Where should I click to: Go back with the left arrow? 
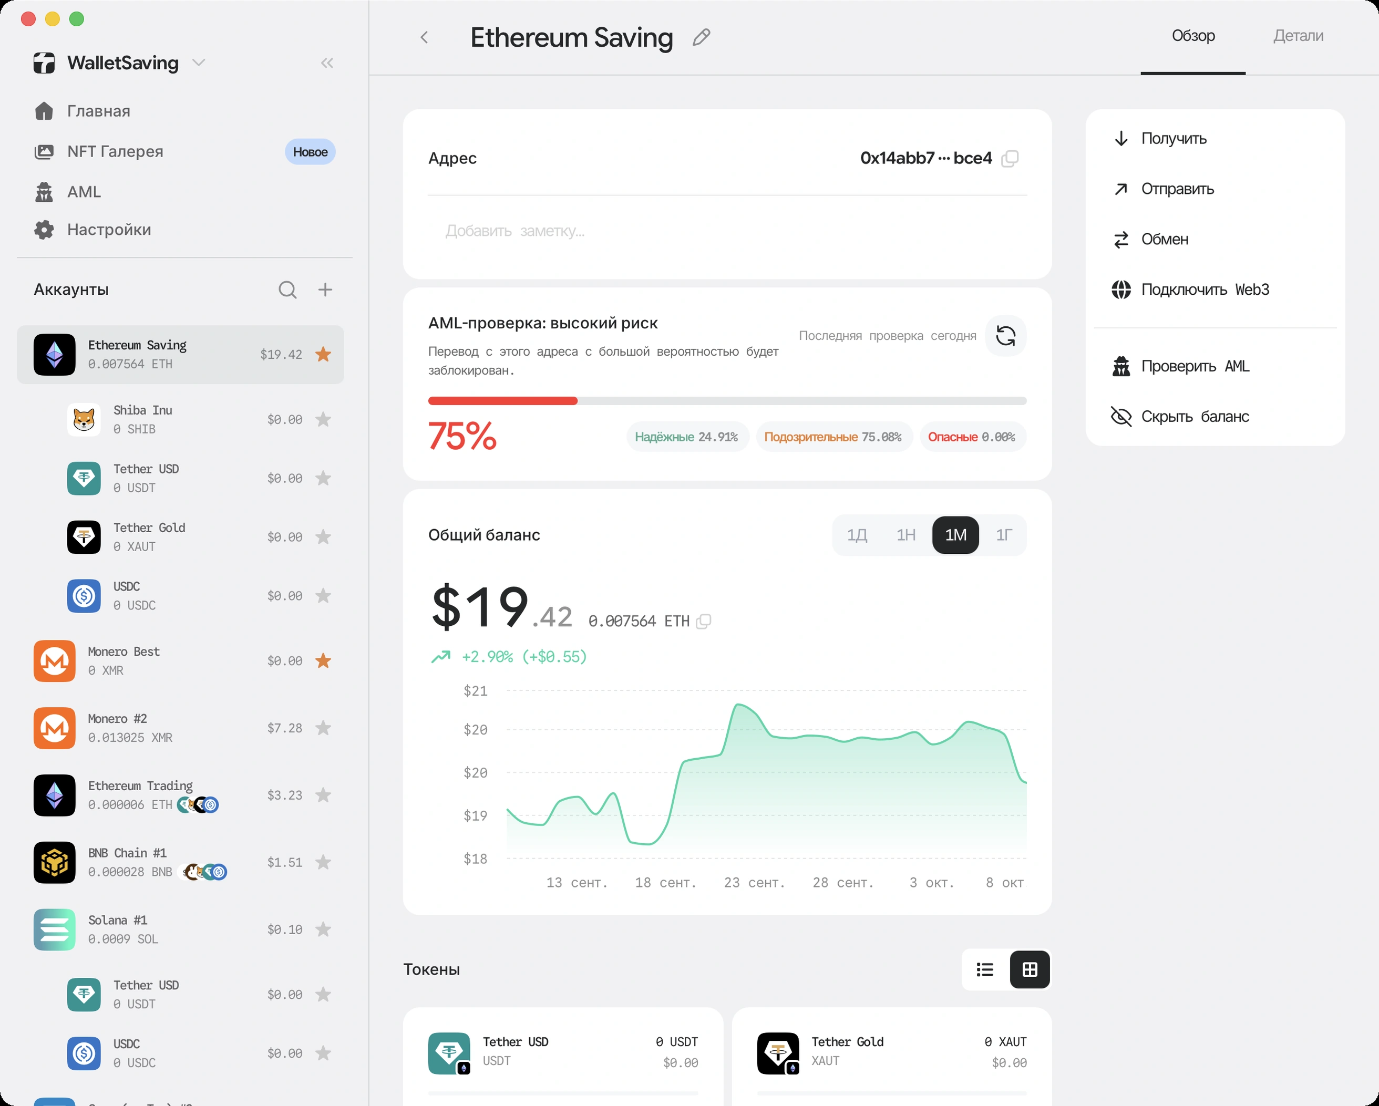tap(424, 37)
